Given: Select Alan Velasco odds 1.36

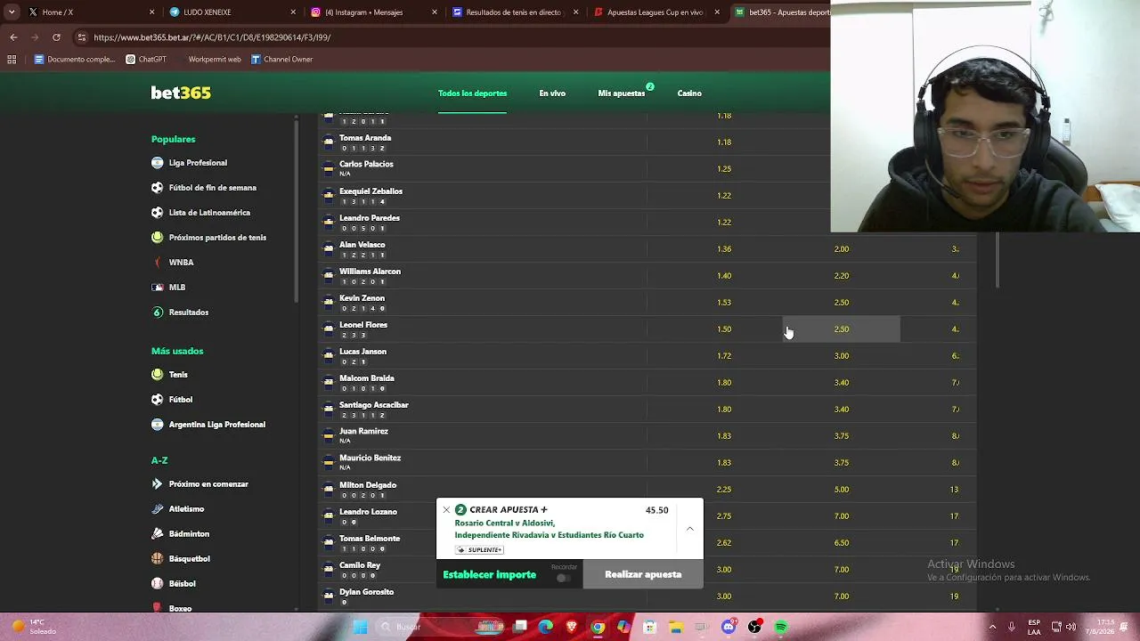Looking at the screenshot, I should click(724, 249).
